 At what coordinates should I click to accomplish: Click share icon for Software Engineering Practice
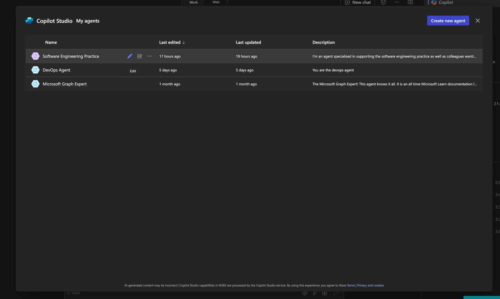click(x=140, y=56)
